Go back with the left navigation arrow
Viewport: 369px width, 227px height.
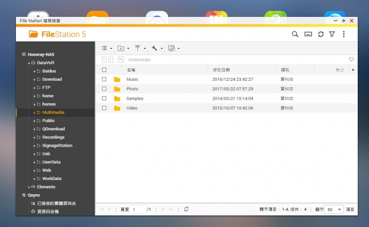click(104, 60)
